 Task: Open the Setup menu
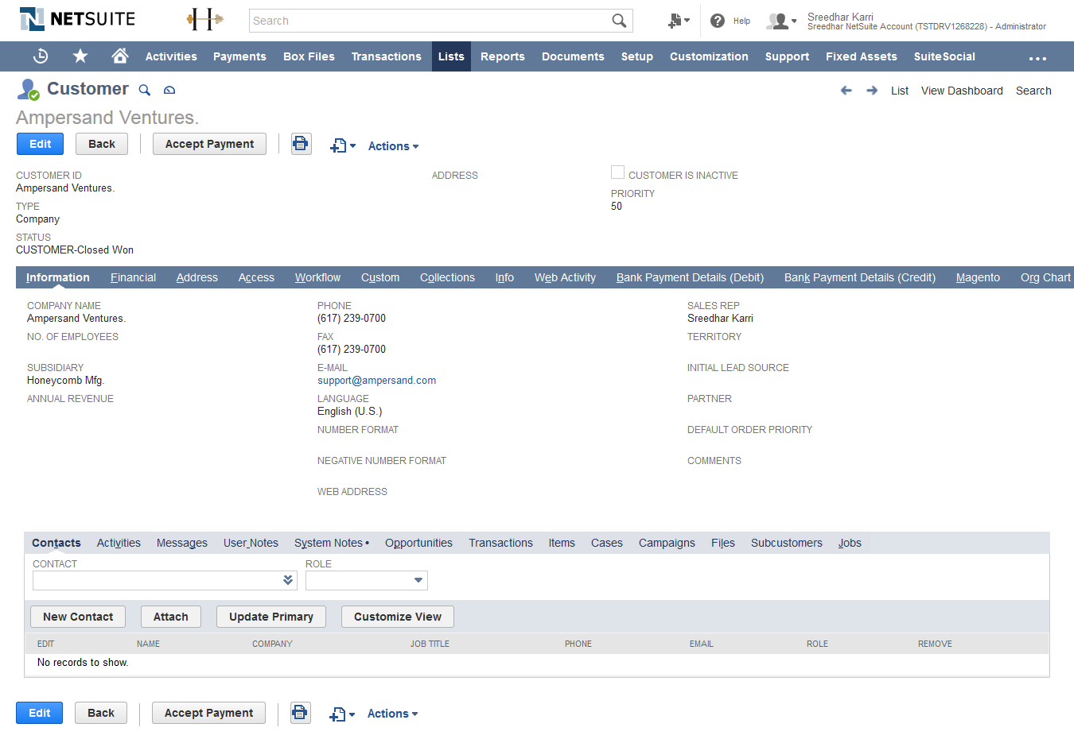tap(637, 56)
